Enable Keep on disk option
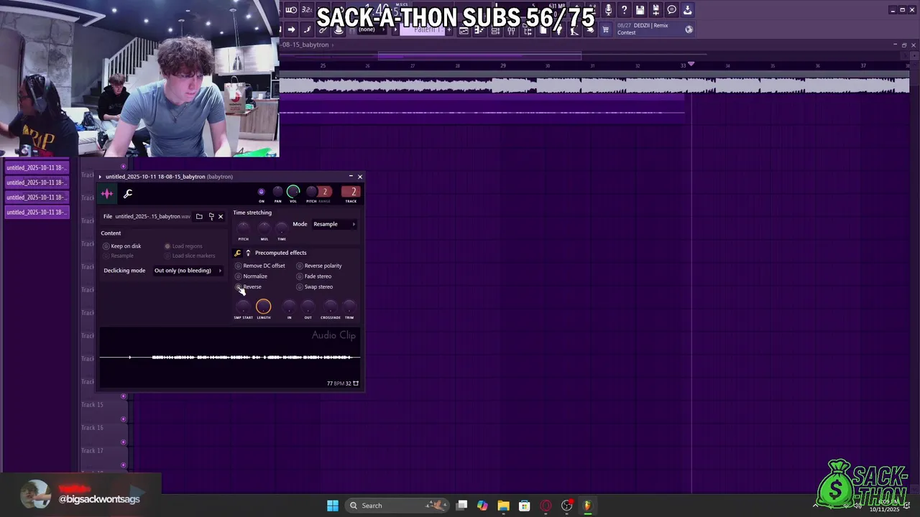This screenshot has height=517, width=920. (x=122, y=246)
